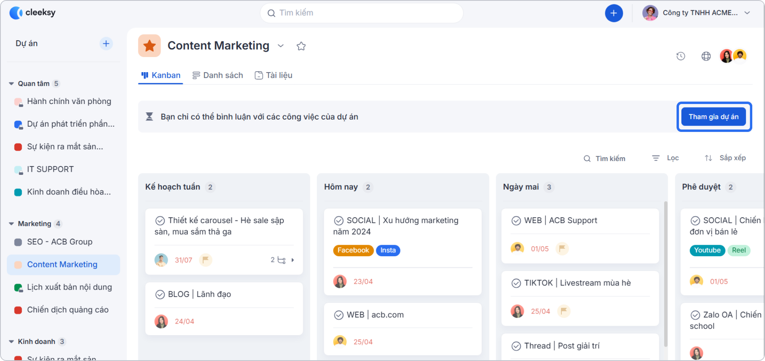Click the Tìm kiếm search field at top
This screenshot has width=765, height=361.
(x=361, y=13)
